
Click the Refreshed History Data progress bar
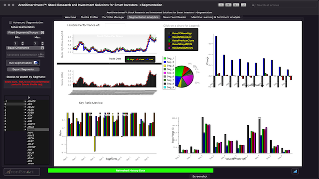coord(131,171)
